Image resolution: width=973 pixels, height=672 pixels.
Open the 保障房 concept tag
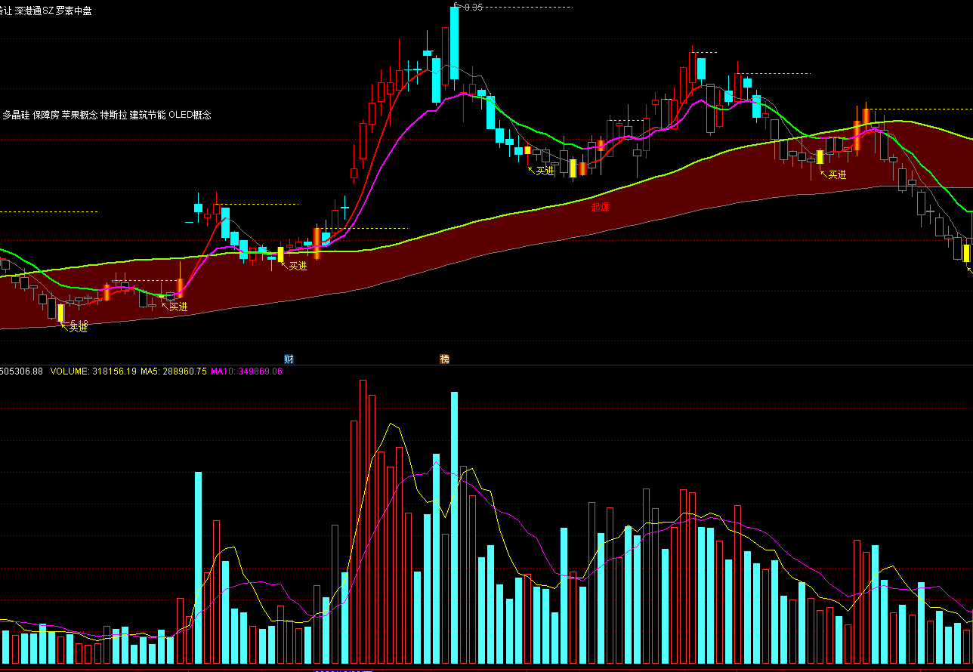coord(45,115)
